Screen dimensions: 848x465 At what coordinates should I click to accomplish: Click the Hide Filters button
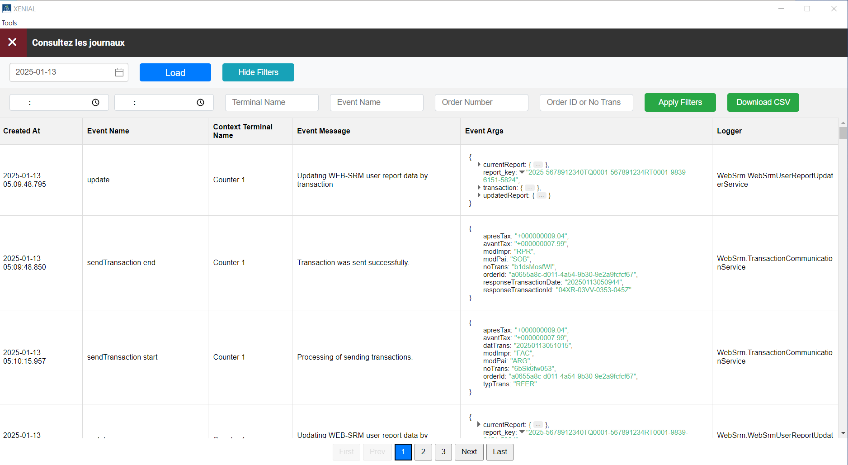tap(258, 72)
